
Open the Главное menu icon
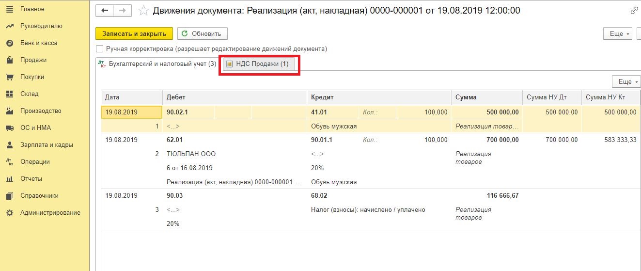[x=9, y=9]
